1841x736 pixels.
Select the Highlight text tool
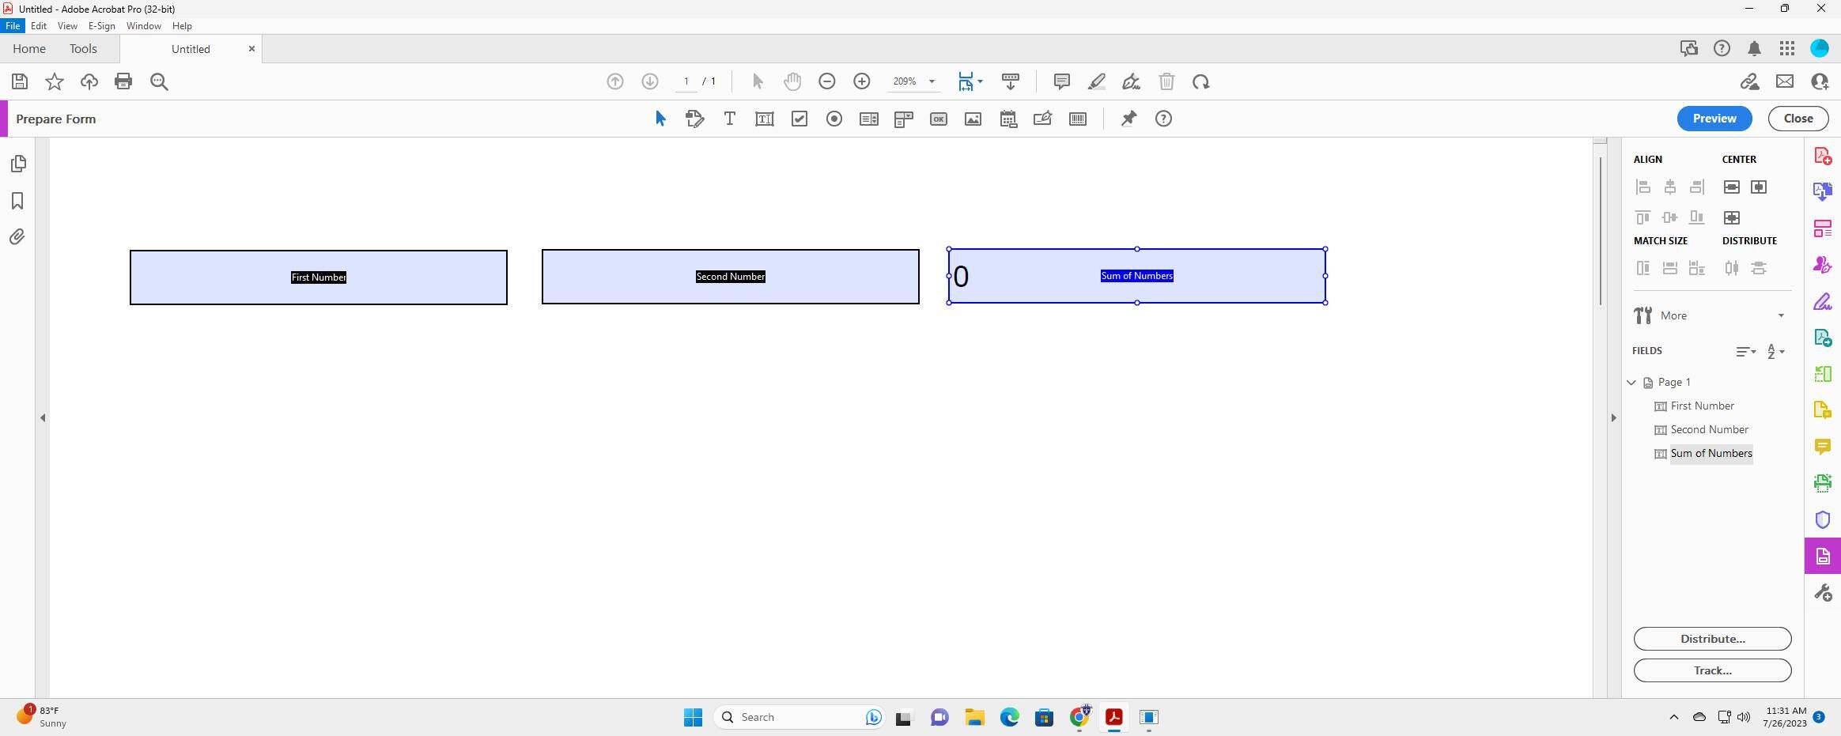coord(1097,81)
